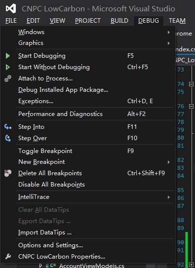Click the Start Without Debugging outline play icon
Viewport: 195px width, 268px height.
pyautogui.click(x=8, y=67)
